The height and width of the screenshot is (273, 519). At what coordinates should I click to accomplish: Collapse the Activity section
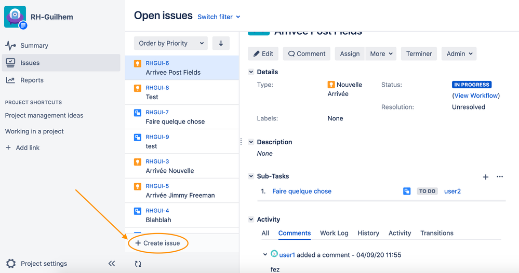click(x=251, y=219)
